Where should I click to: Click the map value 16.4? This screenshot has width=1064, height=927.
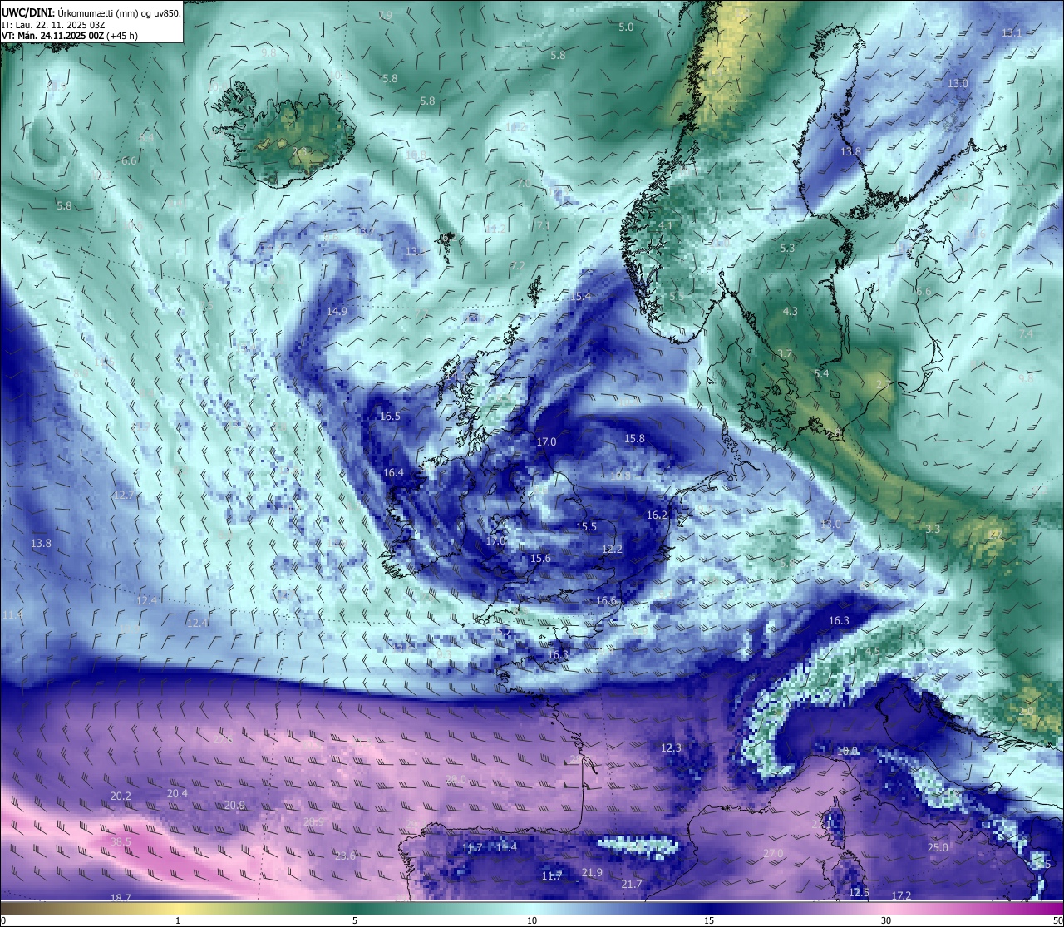(393, 472)
